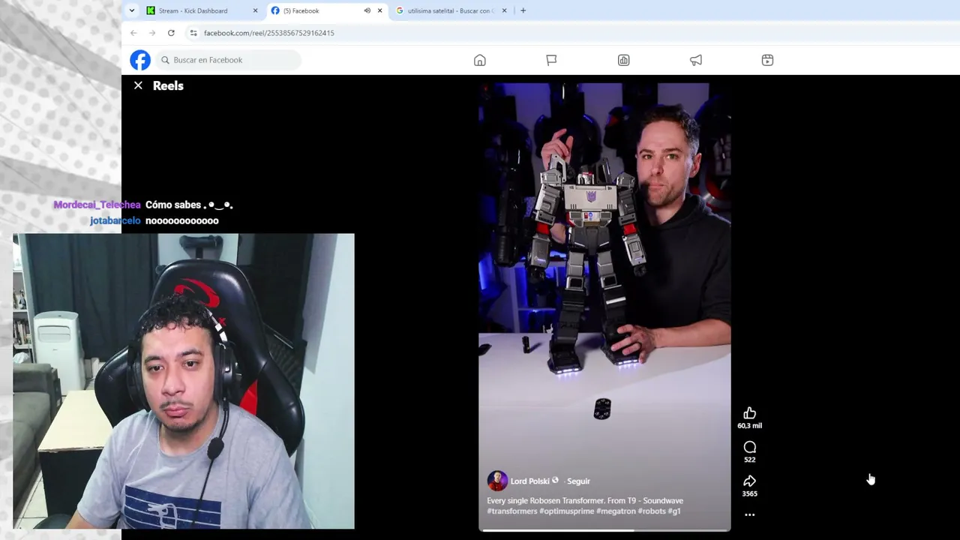Image resolution: width=960 pixels, height=540 pixels.
Task: Seek using the reel progress bar
Action: [604, 530]
